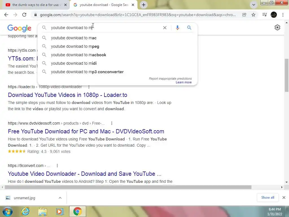Click the https://loader.to breadcrumb URL
Image resolution: width=289 pixels, height=217 pixels.
point(21,87)
